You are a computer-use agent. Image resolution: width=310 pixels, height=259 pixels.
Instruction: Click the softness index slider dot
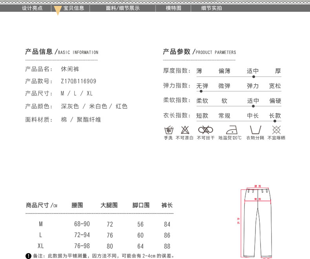pyautogui.click(x=253, y=106)
